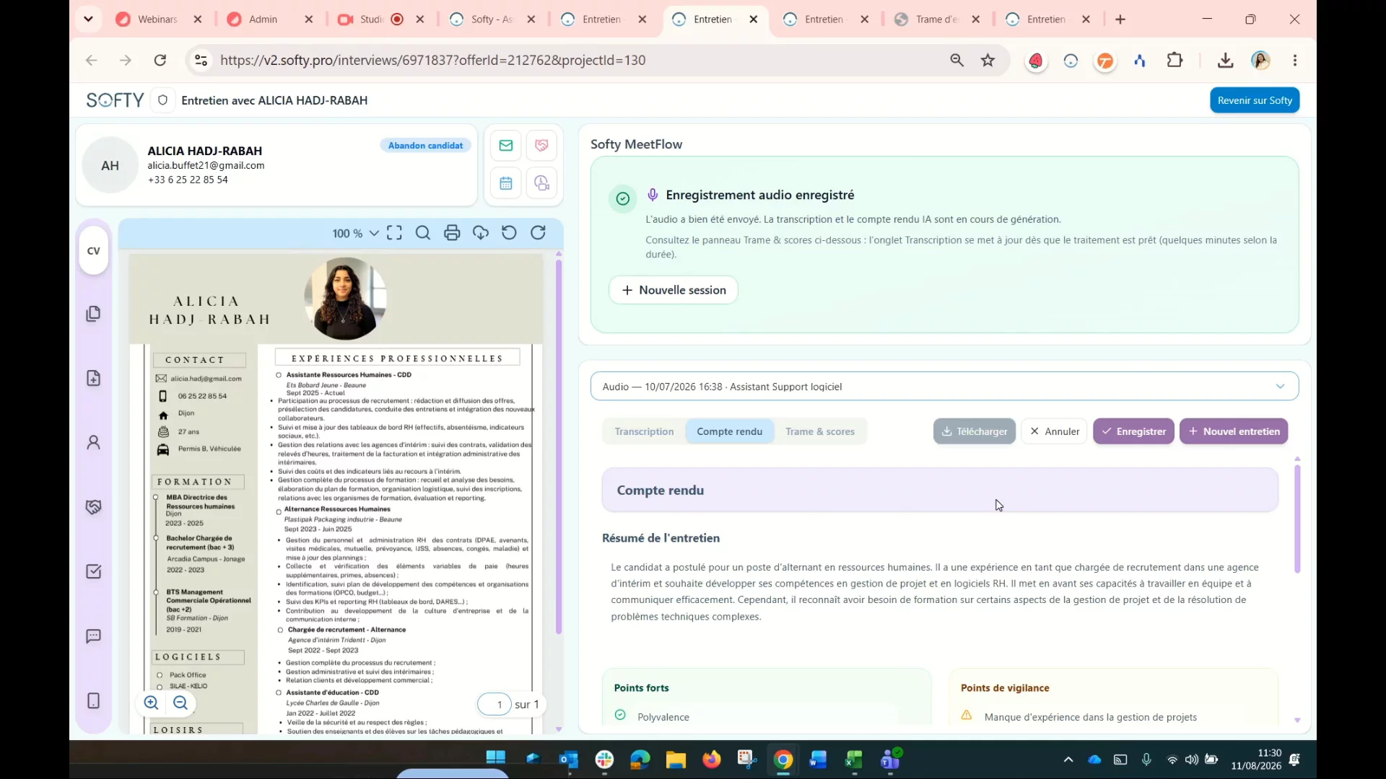Click the handshake icon in left sidebar
The image size is (1386, 779).
pyautogui.click(x=94, y=507)
